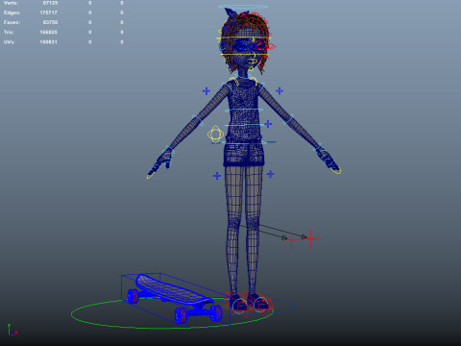Select the blue cross locator near character's left shoulder
Screen dimensions: 461x346
pos(279,91)
